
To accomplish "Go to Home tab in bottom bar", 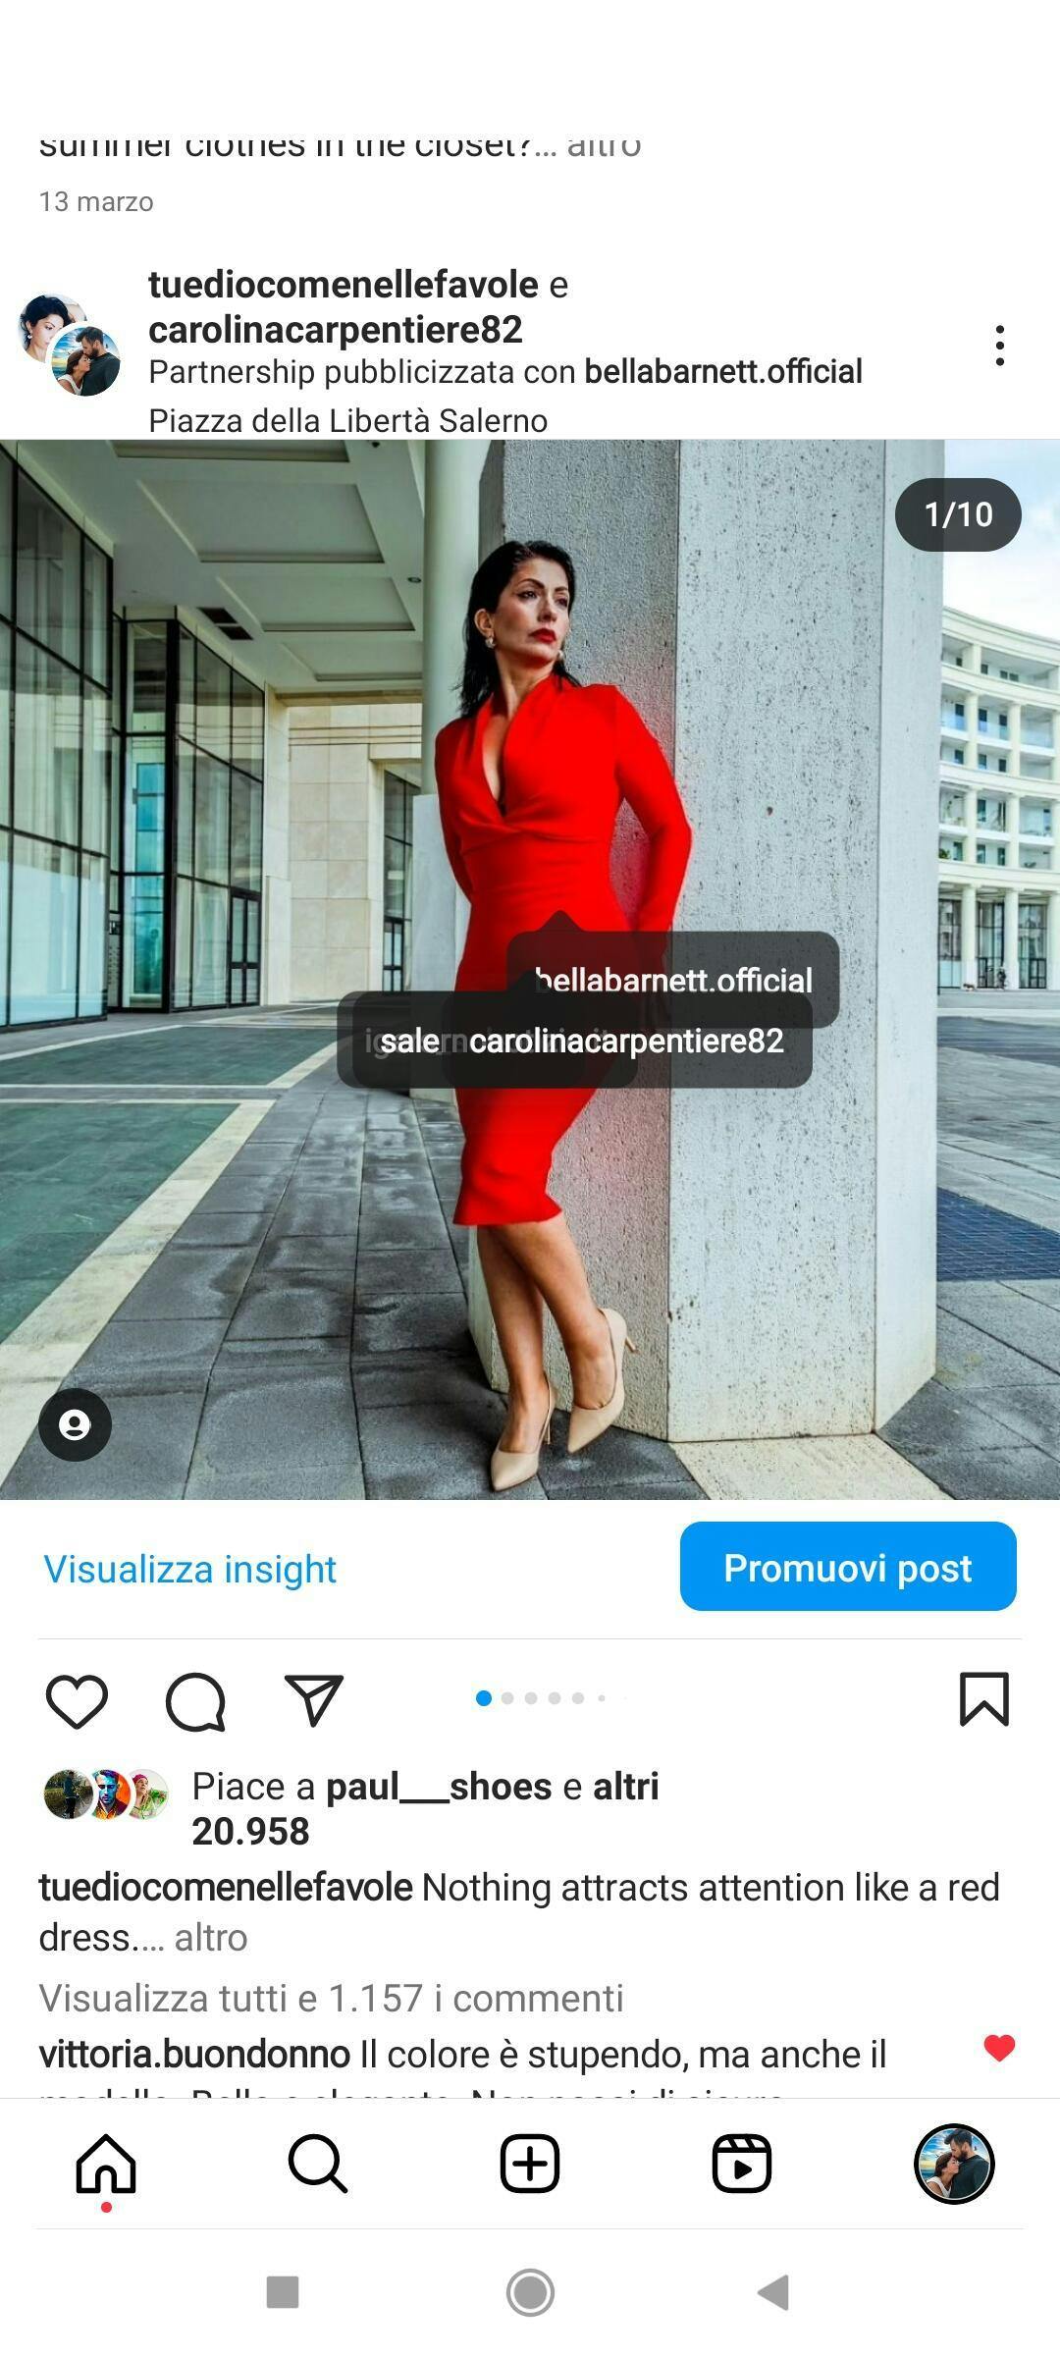I will point(106,2163).
